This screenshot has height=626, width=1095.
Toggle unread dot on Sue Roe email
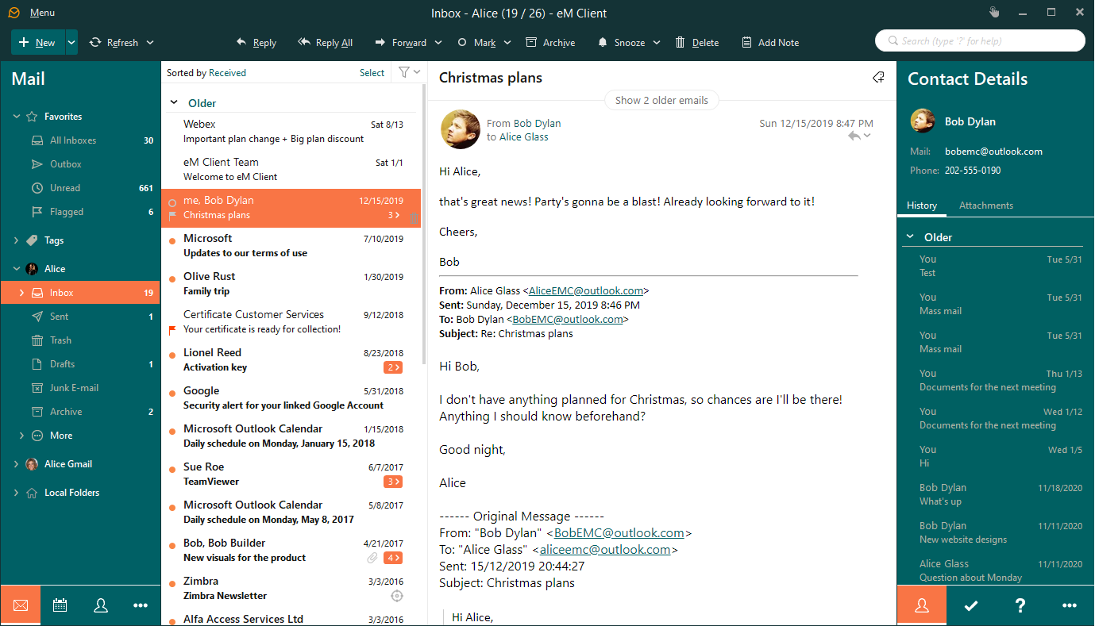[x=172, y=469]
